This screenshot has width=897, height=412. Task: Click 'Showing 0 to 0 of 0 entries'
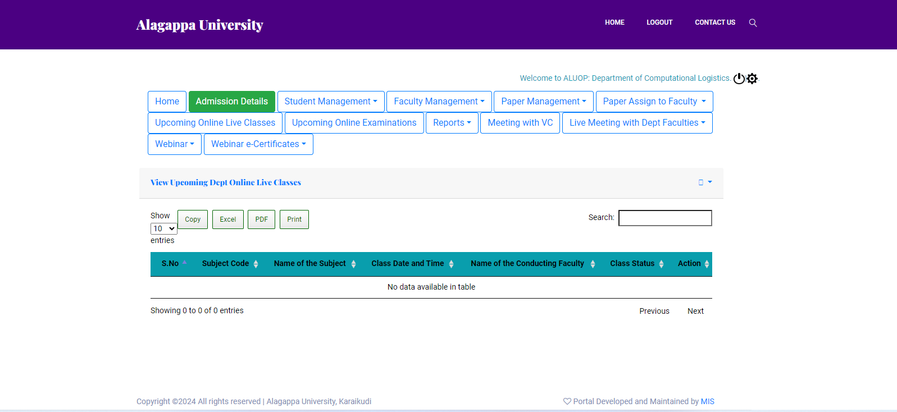pos(197,310)
